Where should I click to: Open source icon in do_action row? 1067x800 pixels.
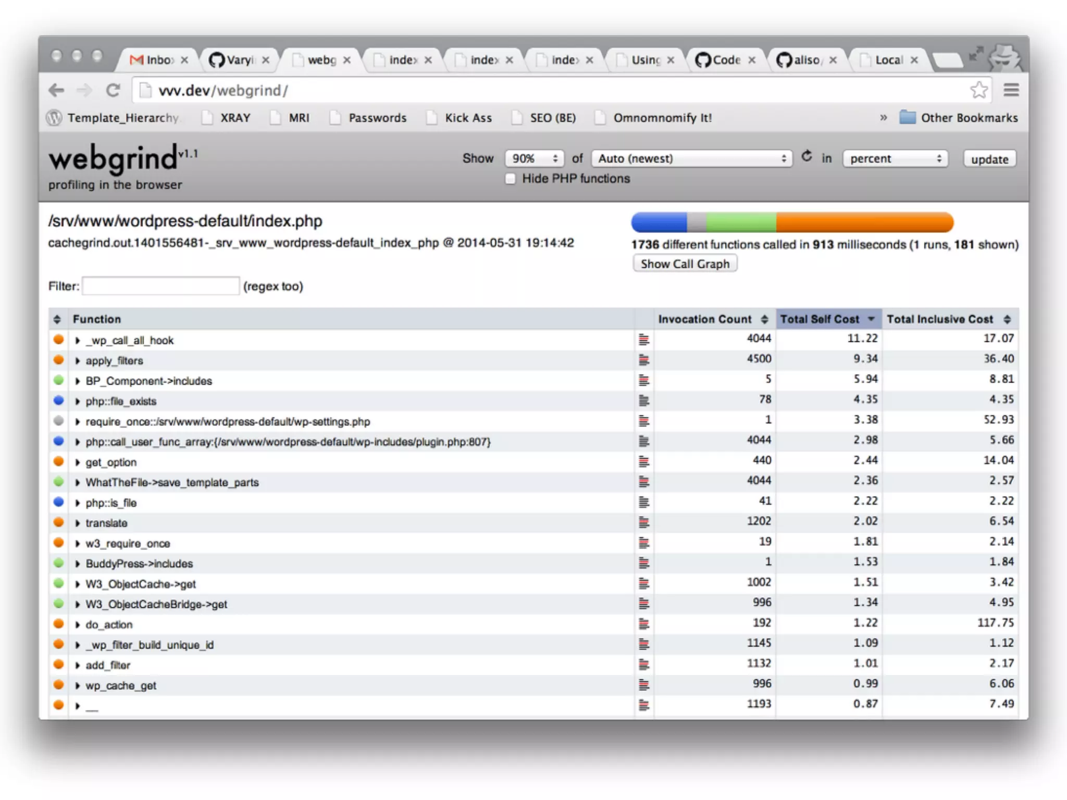[x=644, y=624]
